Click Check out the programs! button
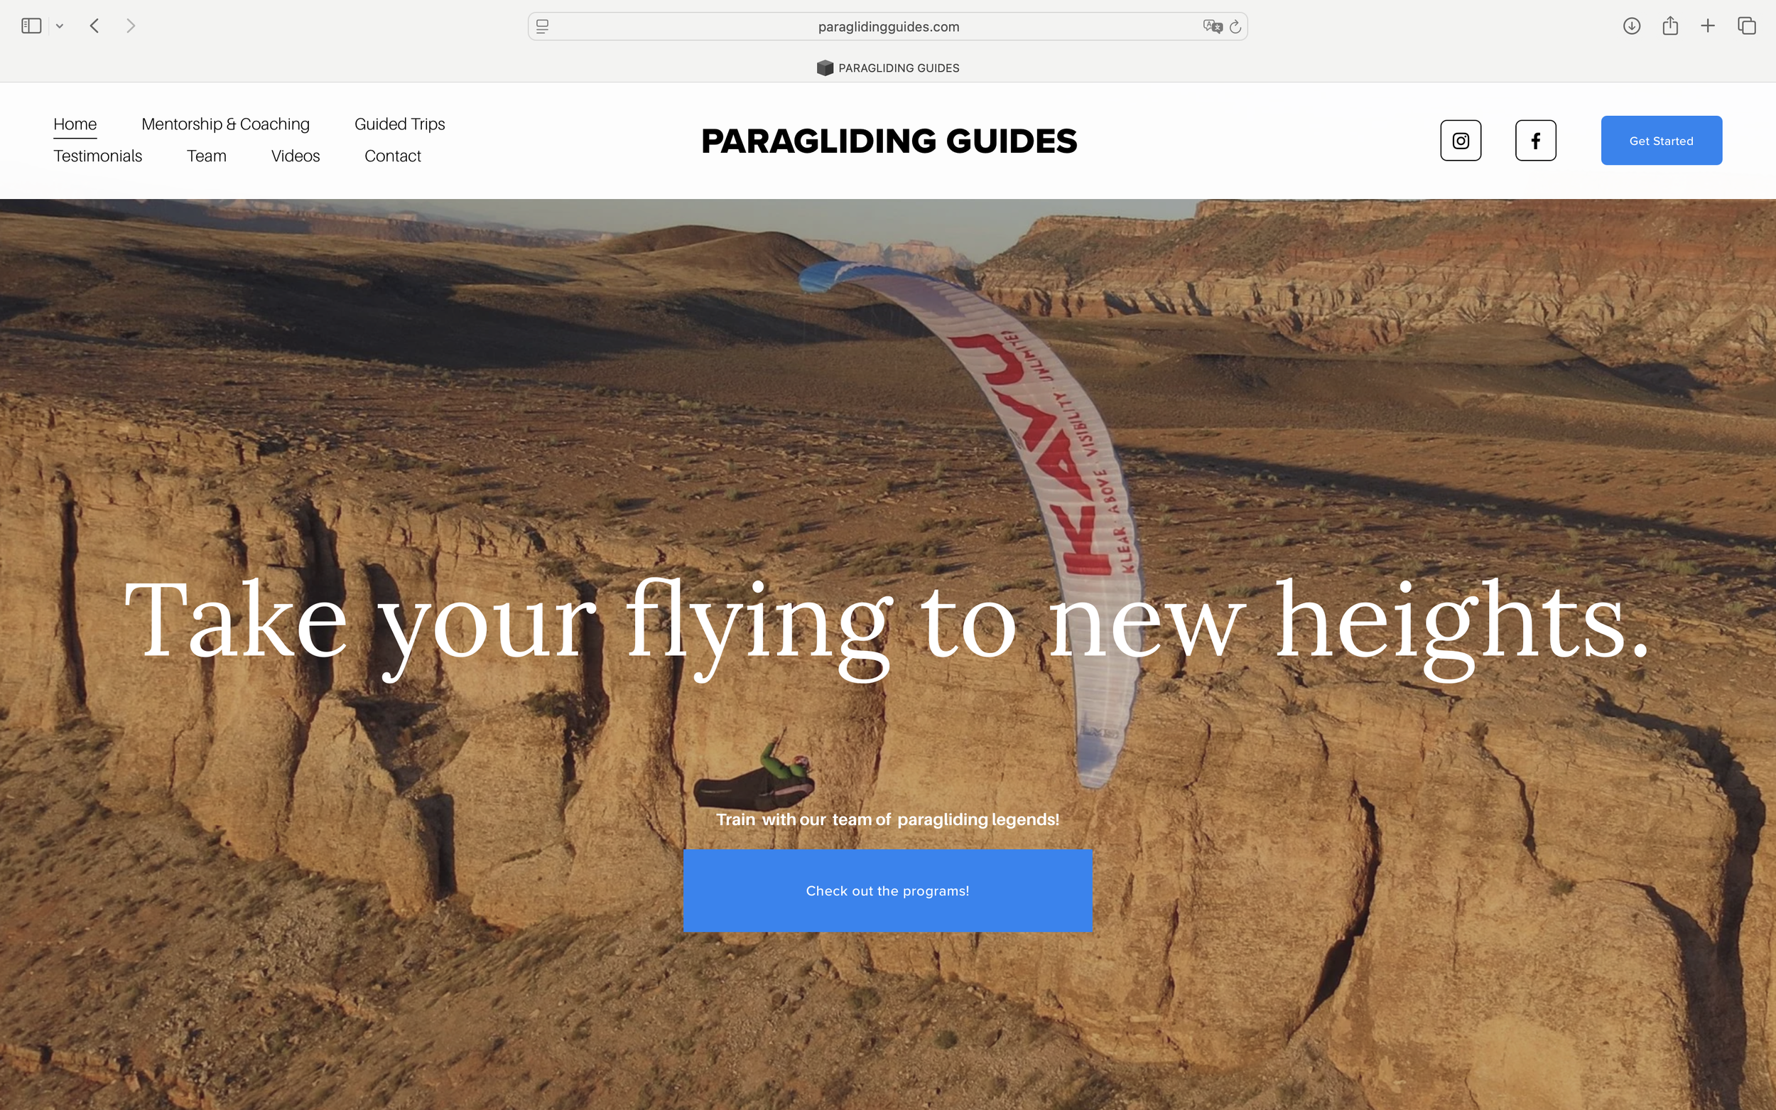 tap(887, 890)
